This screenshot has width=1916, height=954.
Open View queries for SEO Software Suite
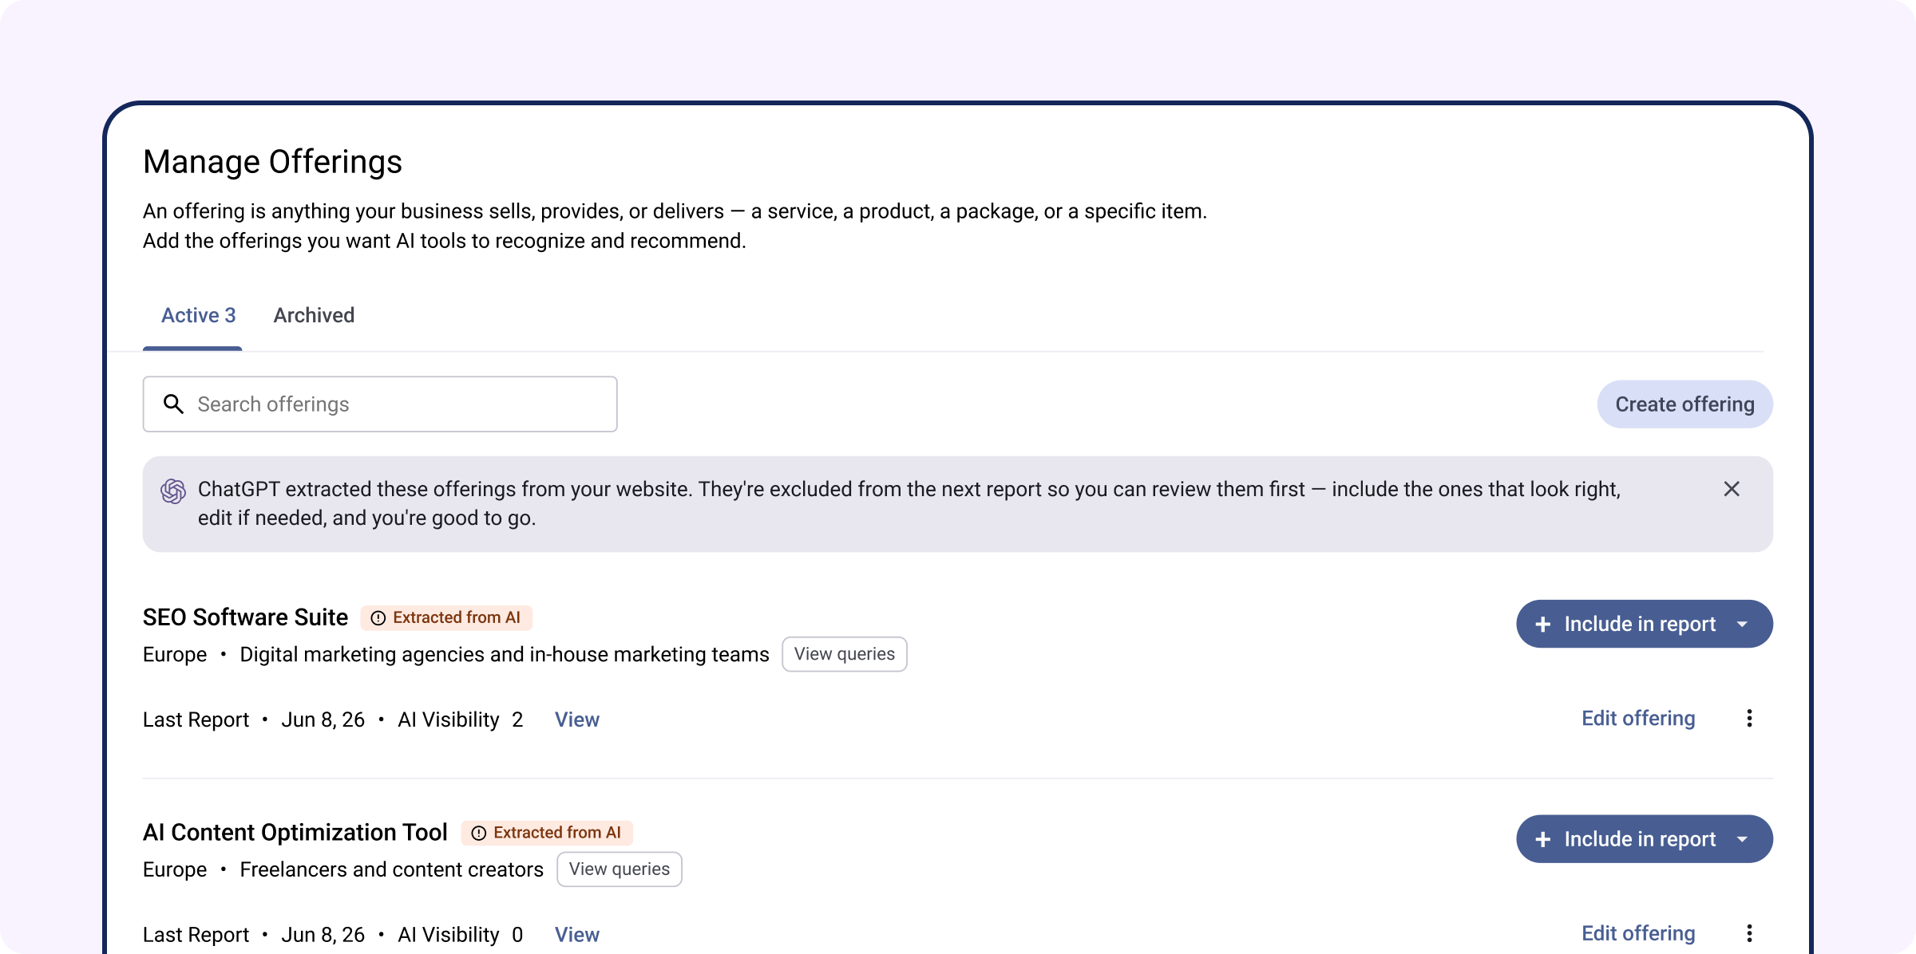[x=844, y=654]
